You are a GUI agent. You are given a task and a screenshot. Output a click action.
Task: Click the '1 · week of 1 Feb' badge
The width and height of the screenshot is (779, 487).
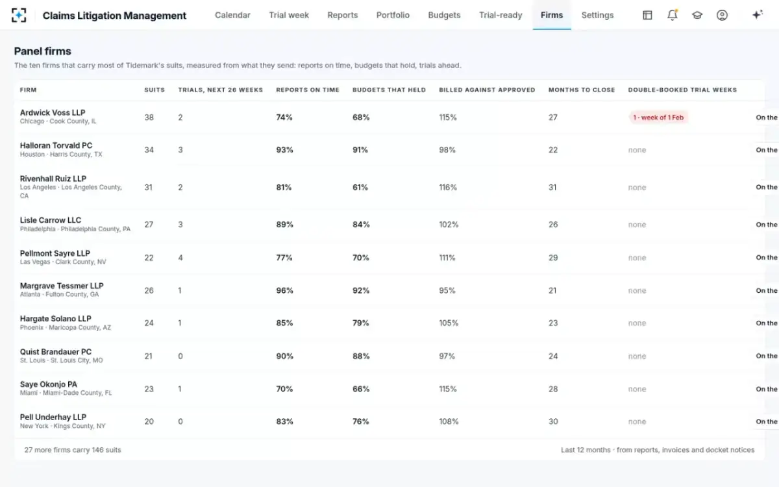coord(658,118)
